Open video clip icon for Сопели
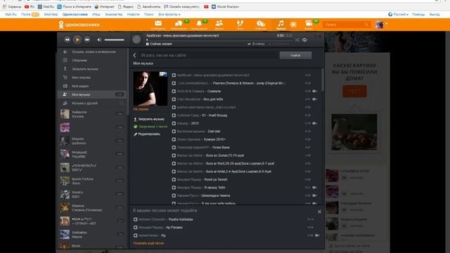 coord(315,91)
